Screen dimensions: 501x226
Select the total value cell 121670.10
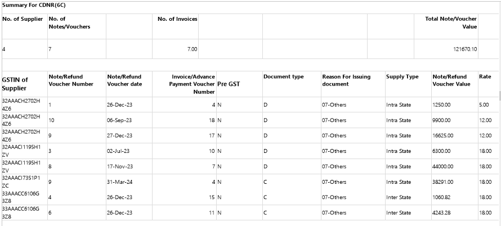tap(465, 49)
